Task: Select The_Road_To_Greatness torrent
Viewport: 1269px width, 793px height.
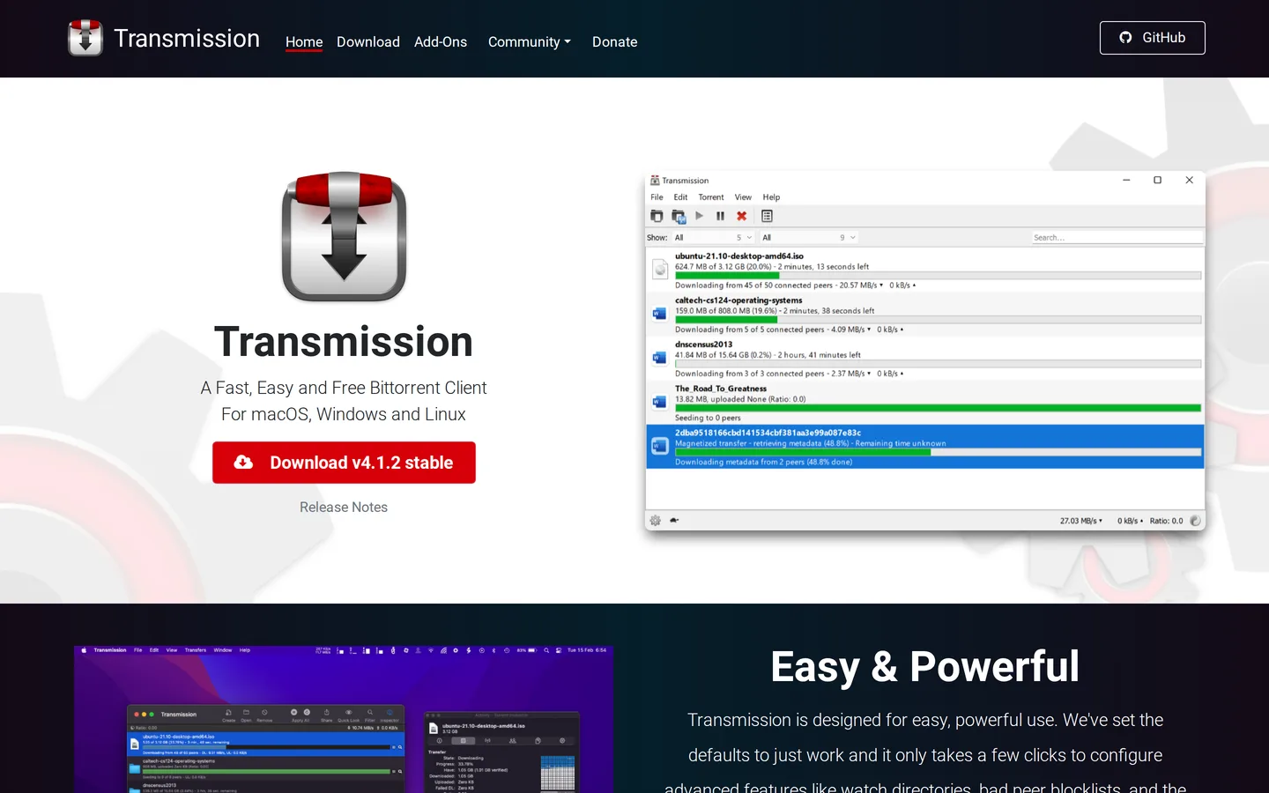Action: point(925,402)
